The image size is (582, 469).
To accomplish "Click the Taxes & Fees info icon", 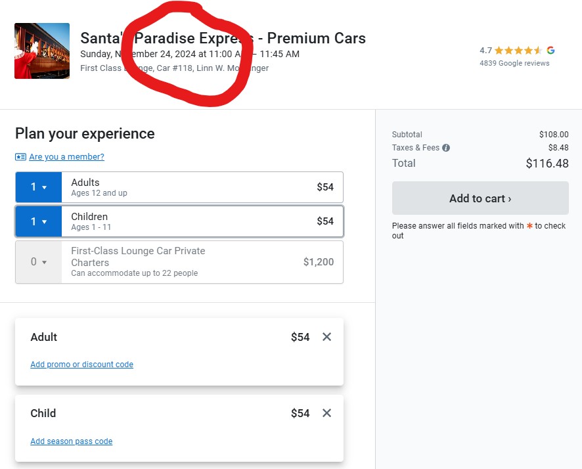I will [446, 148].
